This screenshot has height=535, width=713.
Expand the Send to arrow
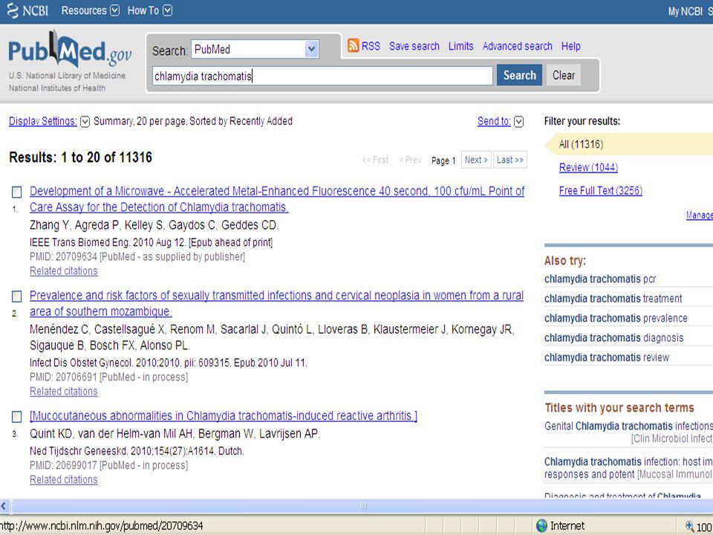coord(518,121)
